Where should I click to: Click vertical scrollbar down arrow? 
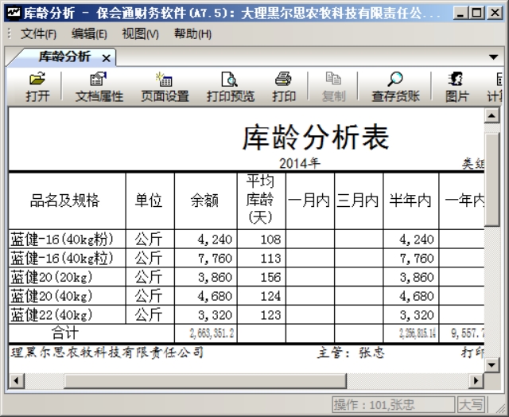coord(492,364)
